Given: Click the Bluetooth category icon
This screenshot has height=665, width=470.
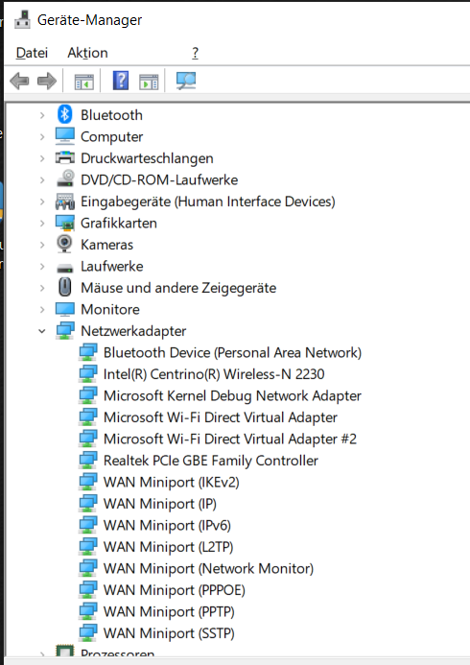Looking at the screenshot, I should (65, 114).
